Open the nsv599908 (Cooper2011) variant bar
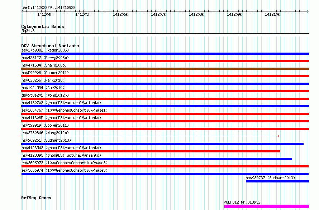 [x=165, y=76]
